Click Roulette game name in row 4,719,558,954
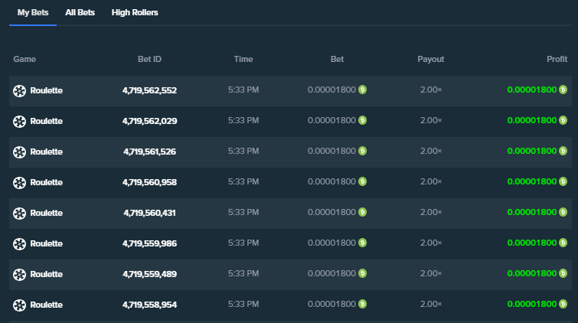578x323 pixels. pyautogui.click(x=47, y=305)
